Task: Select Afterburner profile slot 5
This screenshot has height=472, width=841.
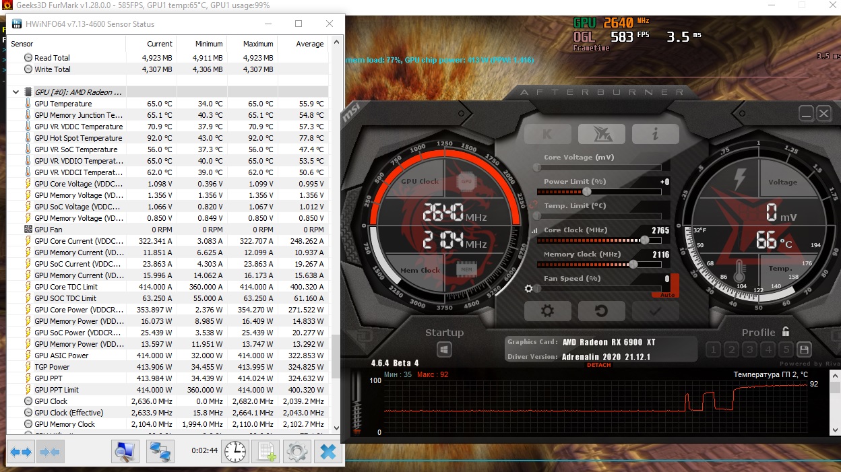Action: click(785, 349)
